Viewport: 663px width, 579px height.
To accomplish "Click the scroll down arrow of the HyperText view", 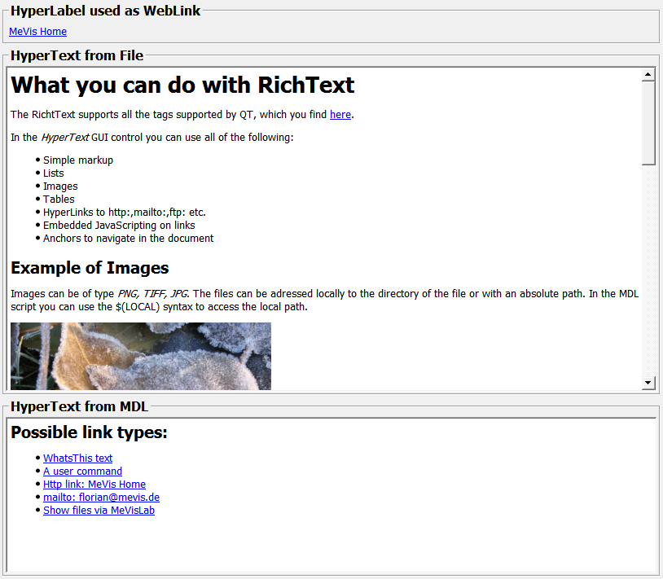I will coord(648,382).
